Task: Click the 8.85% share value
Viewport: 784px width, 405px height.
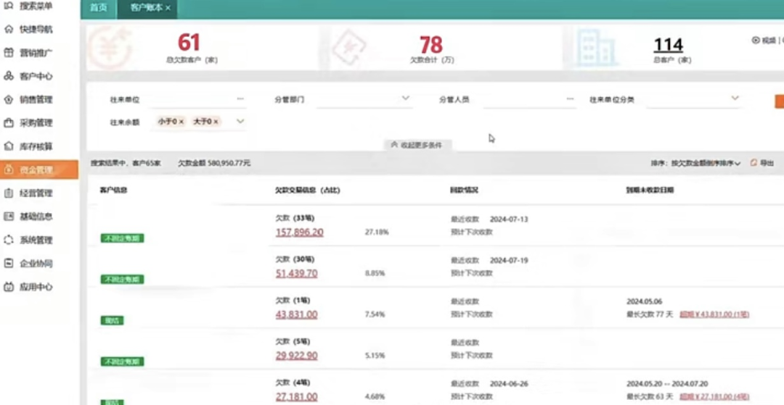Action: [x=375, y=273]
